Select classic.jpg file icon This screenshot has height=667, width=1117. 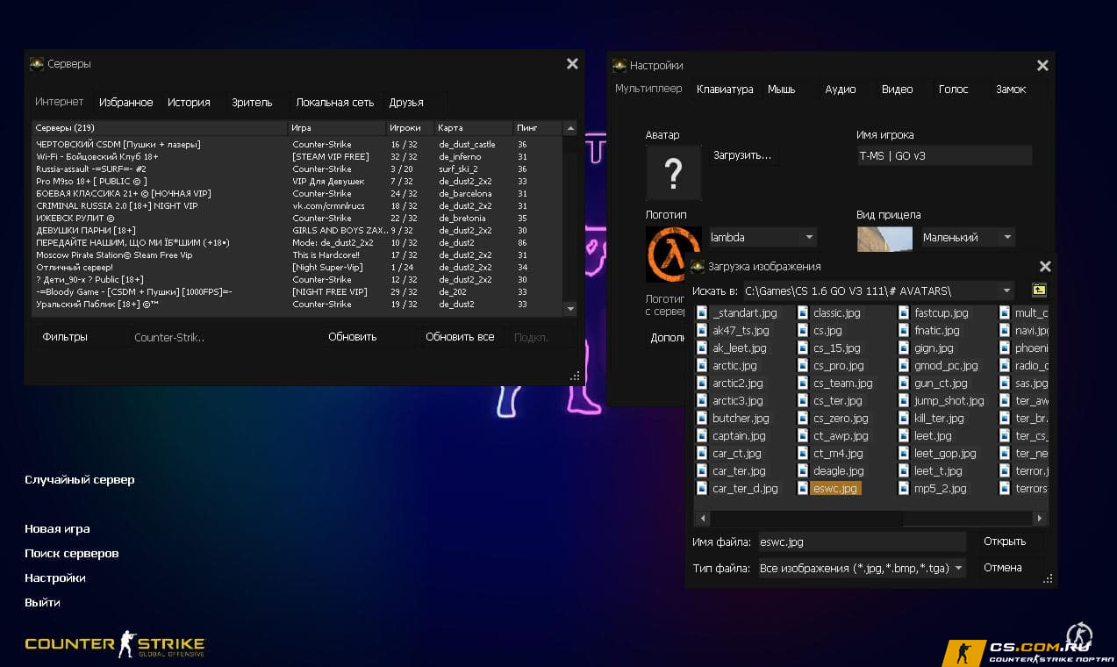pyautogui.click(x=803, y=313)
